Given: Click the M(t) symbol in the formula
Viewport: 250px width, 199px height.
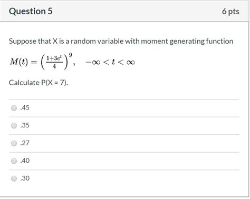Looking at the screenshot, I should [x=19, y=62].
